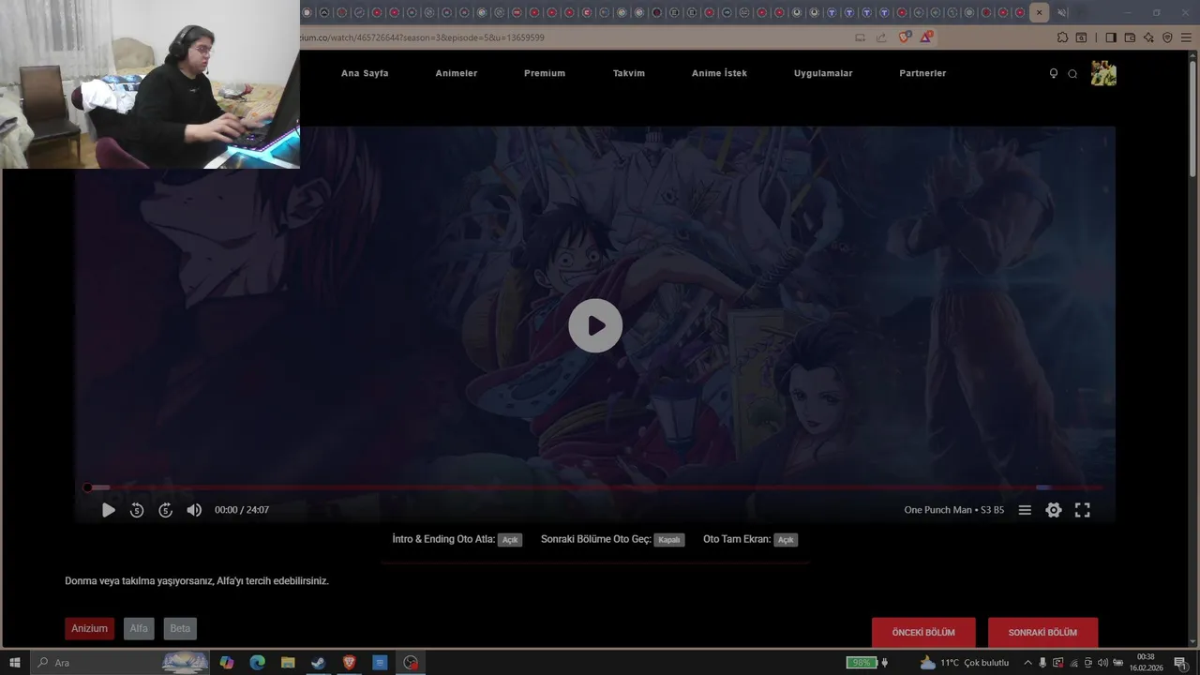Show hidden system tray icons
This screenshot has height=675, width=1200.
tap(1027, 663)
